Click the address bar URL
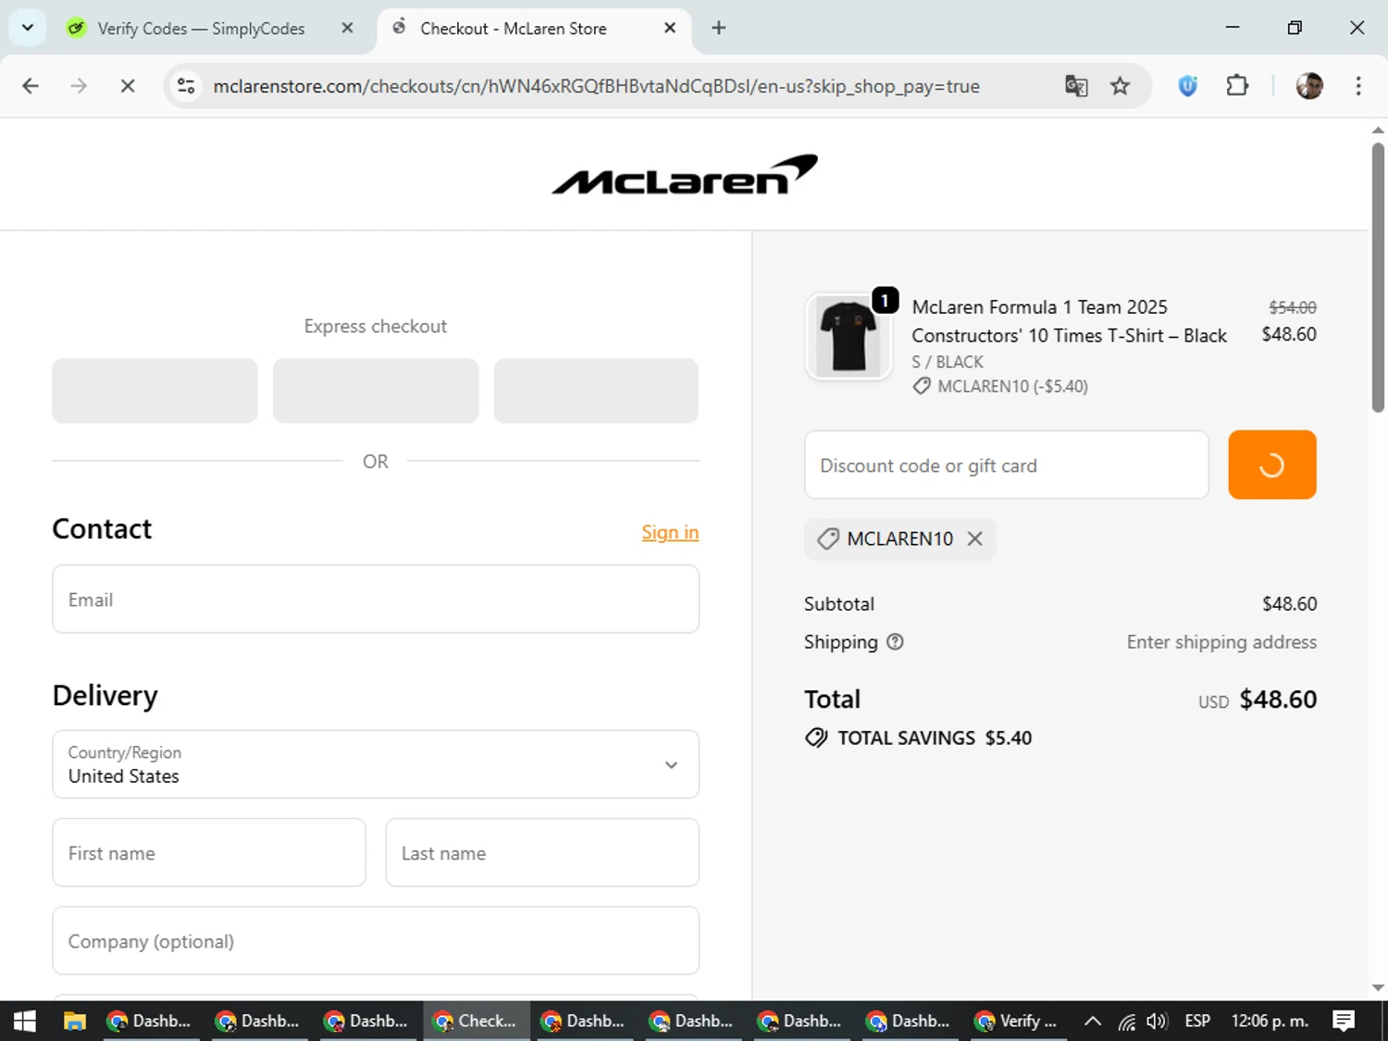 (x=597, y=86)
